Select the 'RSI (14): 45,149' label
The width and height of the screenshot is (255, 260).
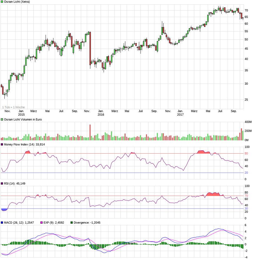[15, 184]
